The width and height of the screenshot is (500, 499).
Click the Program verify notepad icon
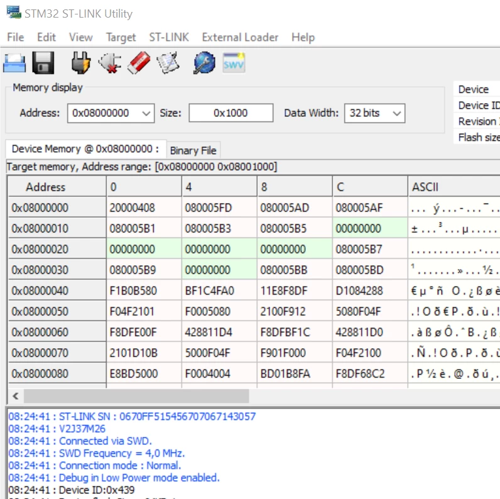pos(168,63)
